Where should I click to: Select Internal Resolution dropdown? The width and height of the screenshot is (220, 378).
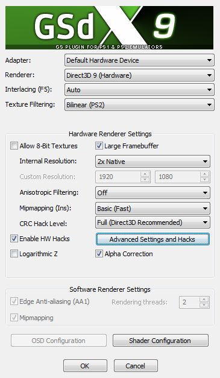152,162
